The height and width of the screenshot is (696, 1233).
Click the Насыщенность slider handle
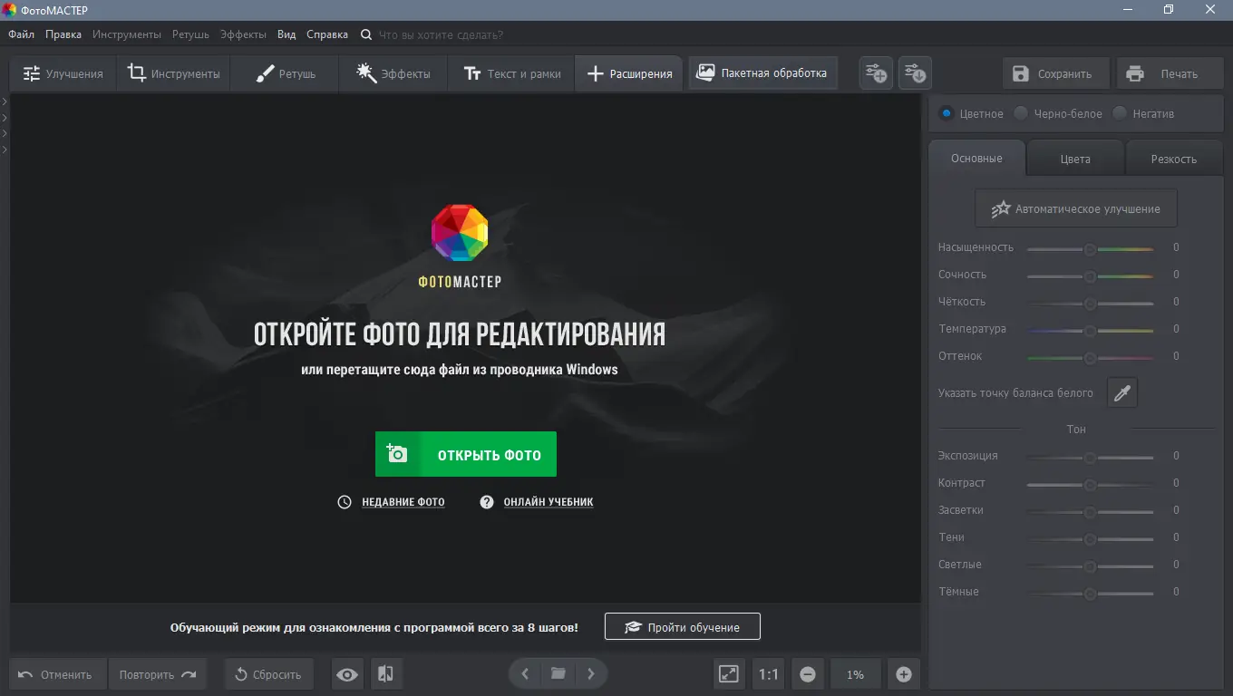point(1091,249)
